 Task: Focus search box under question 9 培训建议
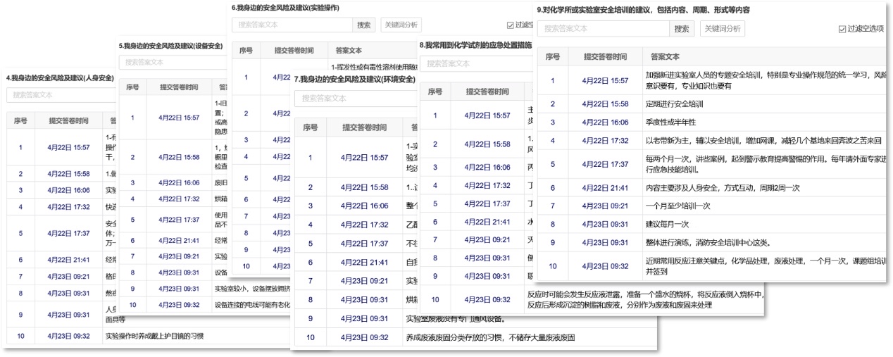603,29
